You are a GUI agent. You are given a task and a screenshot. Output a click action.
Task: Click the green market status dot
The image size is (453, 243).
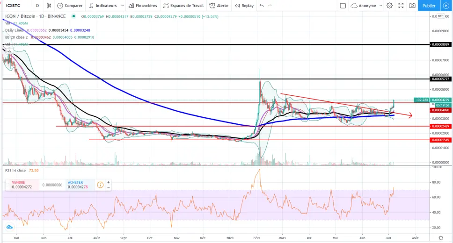pyautogui.click(x=73, y=16)
